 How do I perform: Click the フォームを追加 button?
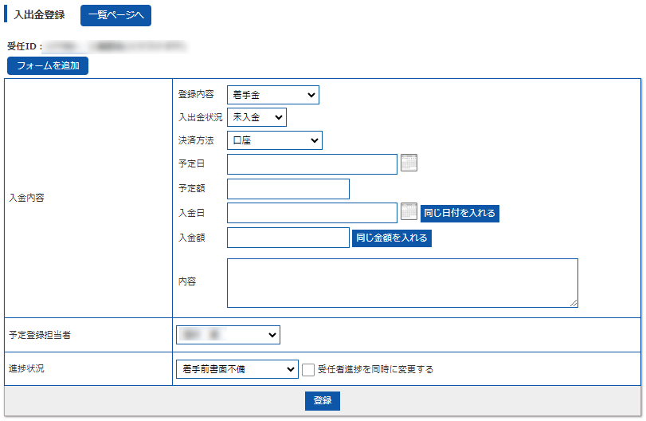[48, 66]
